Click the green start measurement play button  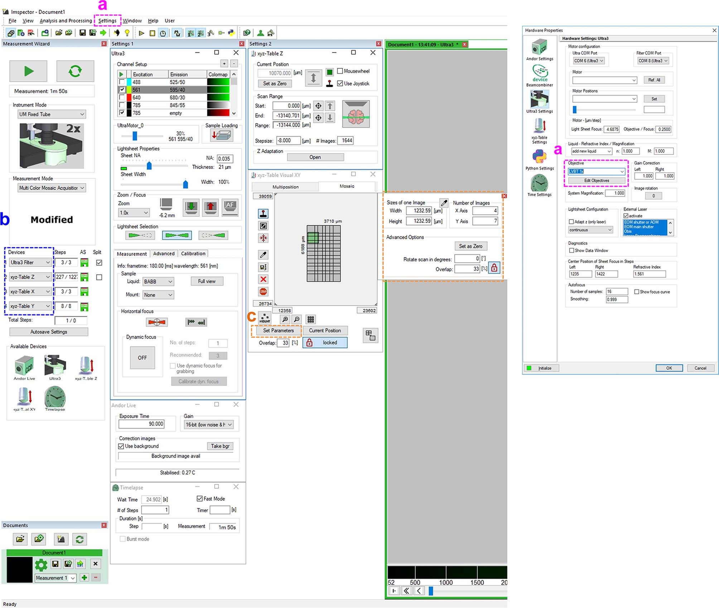click(x=28, y=71)
